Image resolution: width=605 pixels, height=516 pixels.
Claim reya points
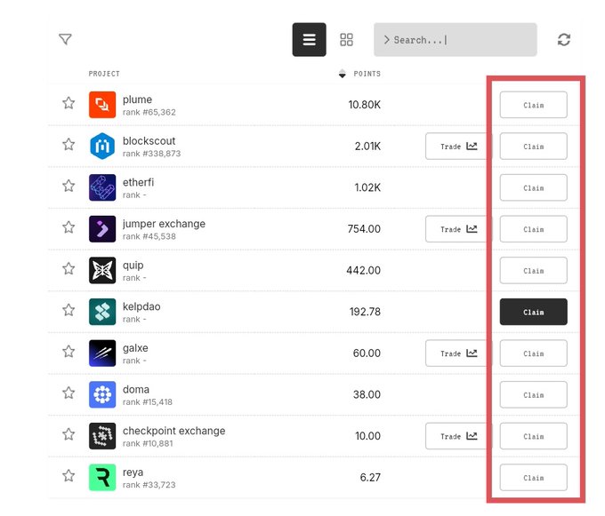pyautogui.click(x=533, y=477)
